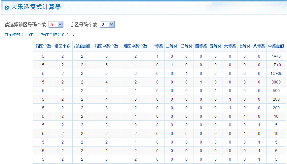Image resolution: width=287 pixels, height=164 pixels.
Task: Click the 前区中奖个数 value 5 in the 1B+0 row
Action: 106,65
